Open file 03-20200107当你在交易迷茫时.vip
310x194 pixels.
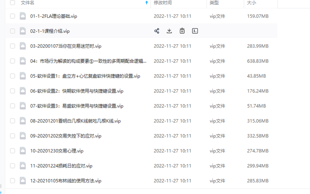click(66, 46)
